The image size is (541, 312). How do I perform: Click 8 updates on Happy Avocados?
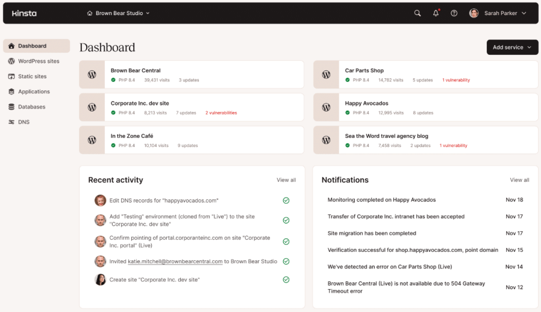(x=423, y=113)
